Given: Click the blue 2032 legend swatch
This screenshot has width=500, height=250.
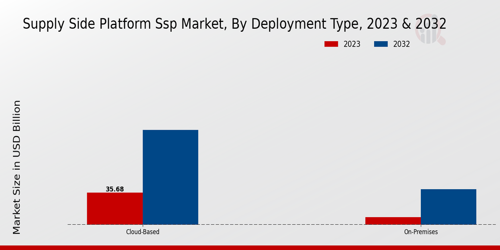Looking at the screenshot, I should 381,44.
